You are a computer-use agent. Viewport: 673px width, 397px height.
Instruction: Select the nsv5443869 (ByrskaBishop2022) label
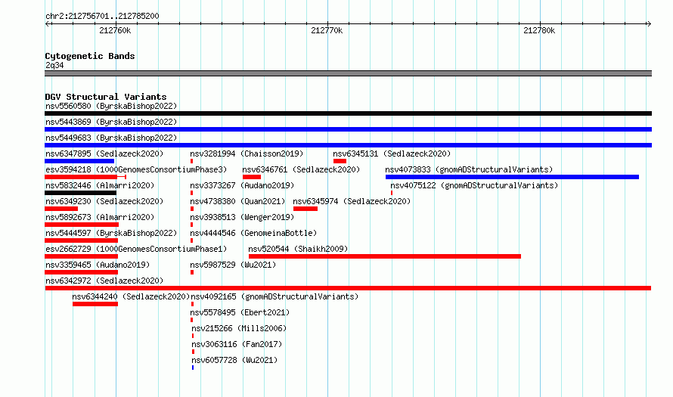pos(111,122)
